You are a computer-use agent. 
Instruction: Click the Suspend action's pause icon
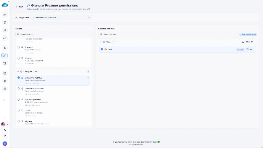22,47
